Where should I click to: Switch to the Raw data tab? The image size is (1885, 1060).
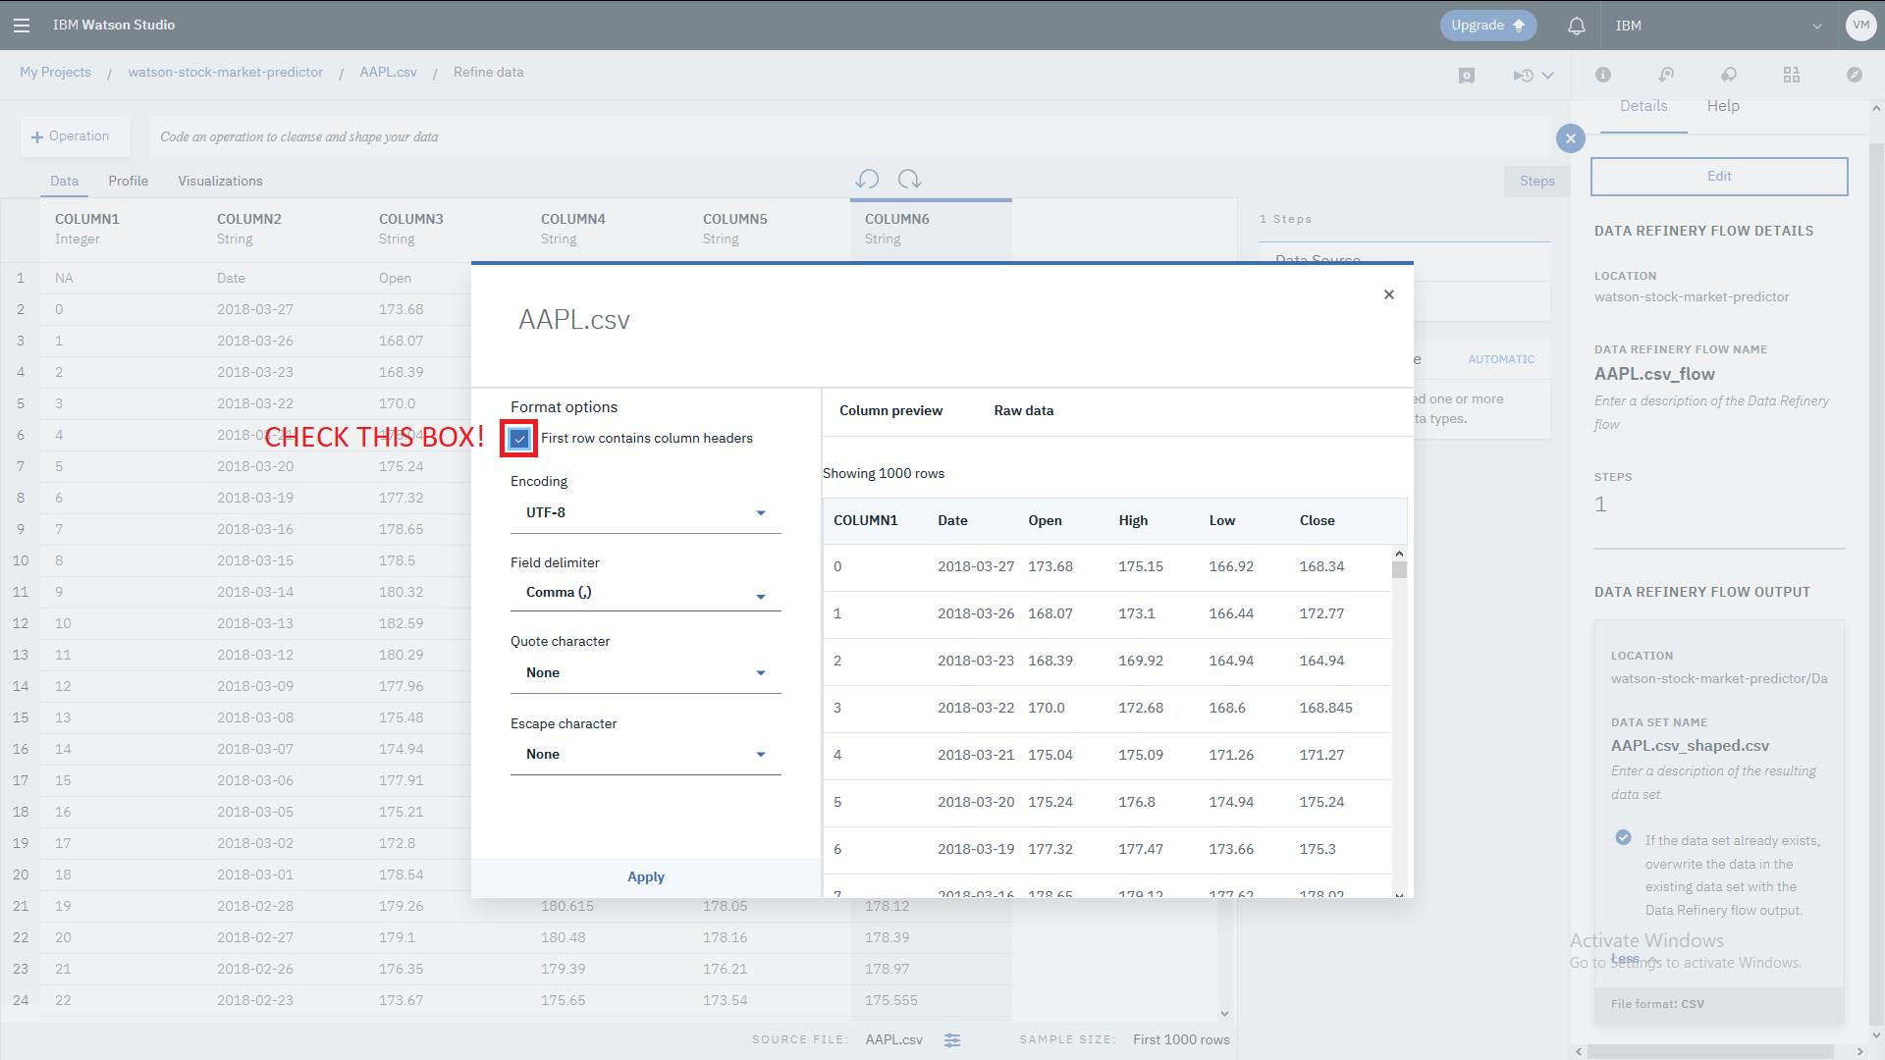(1023, 411)
